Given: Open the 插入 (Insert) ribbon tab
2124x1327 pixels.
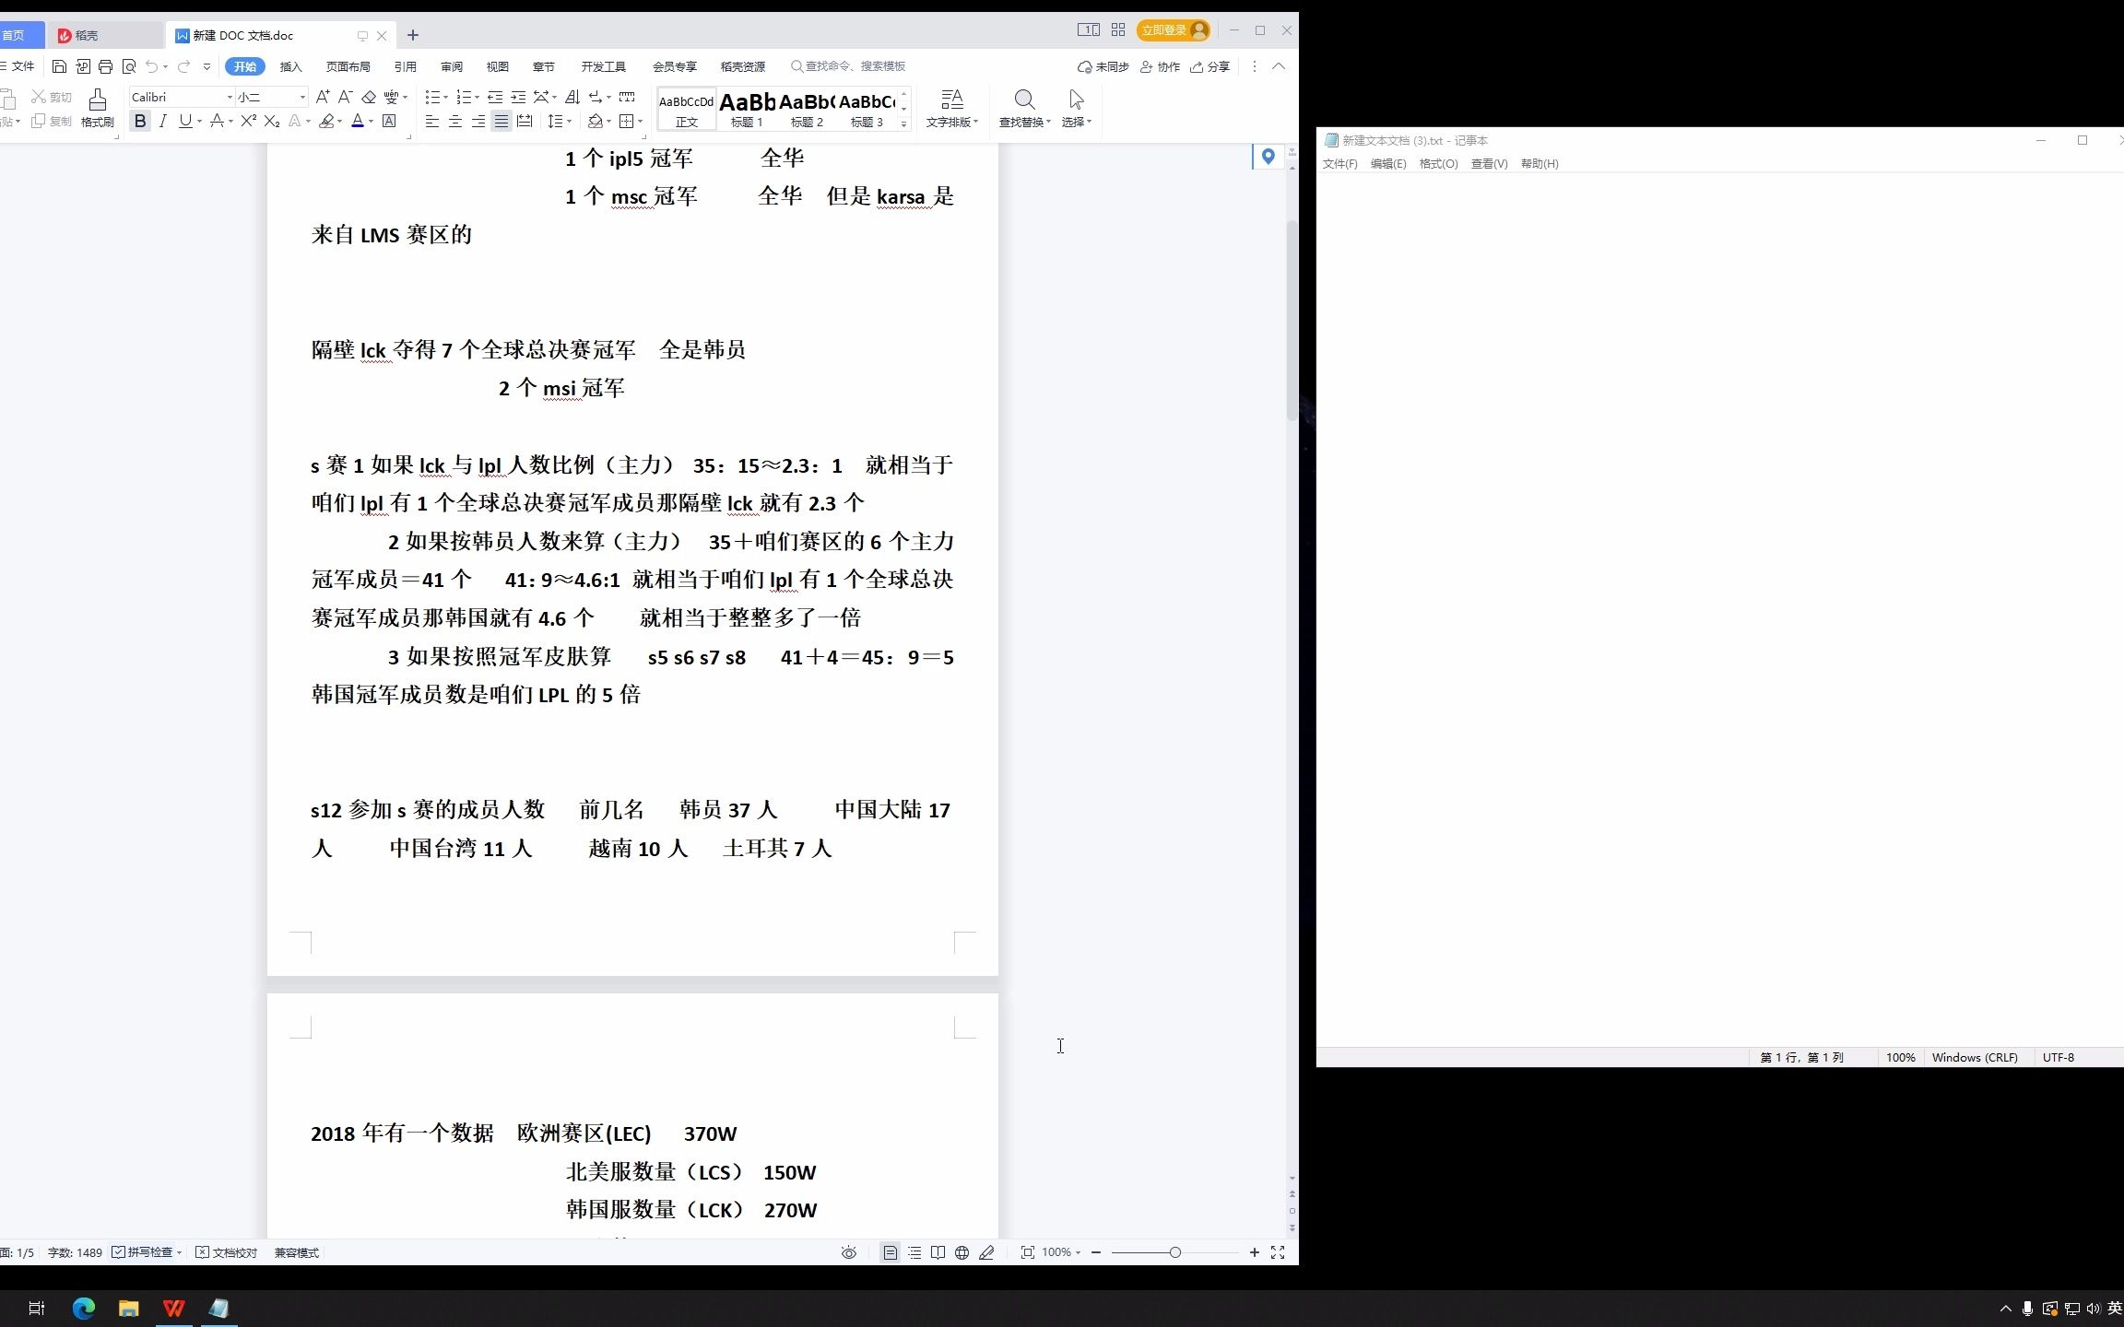Looking at the screenshot, I should click(x=291, y=66).
